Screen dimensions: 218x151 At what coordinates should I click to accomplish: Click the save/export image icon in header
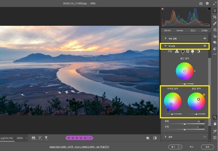click(201, 4)
